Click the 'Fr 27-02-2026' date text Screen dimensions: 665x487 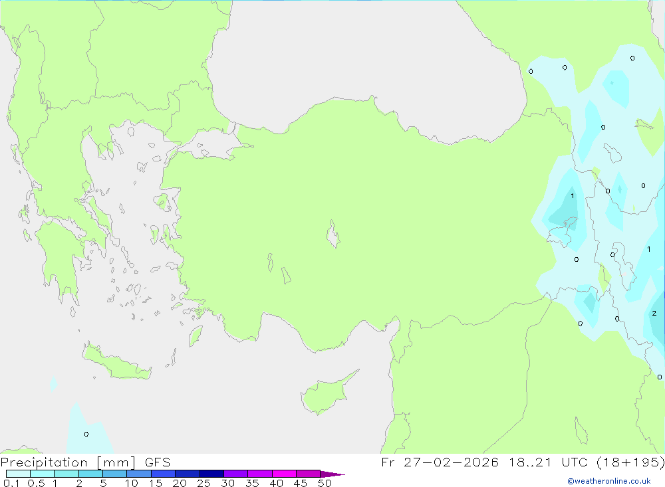coord(440,462)
